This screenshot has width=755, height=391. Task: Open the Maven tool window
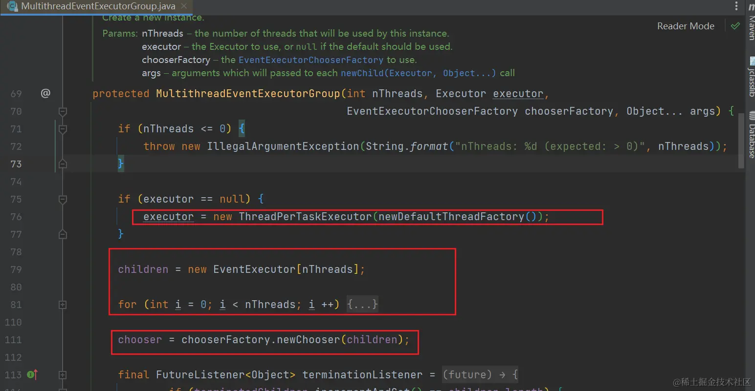click(x=751, y=21)
